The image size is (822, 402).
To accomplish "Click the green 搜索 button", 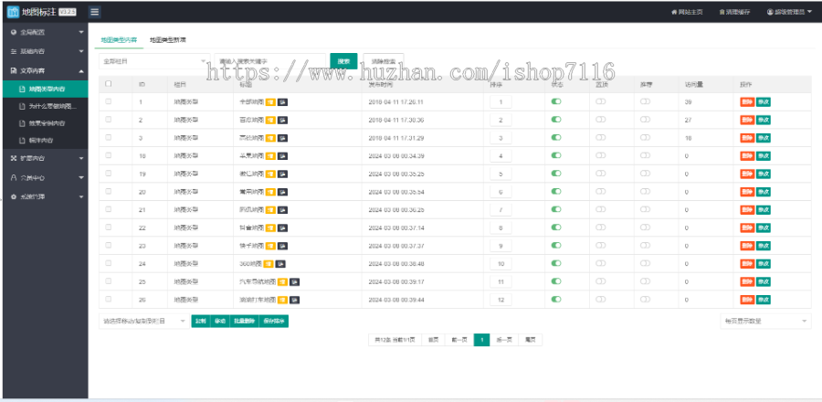I will [x=344, y=61].
